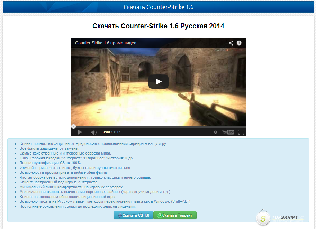Click the line "Клиент на последнем обновление лицензионной игры."
The width and height of the screenshot is (316, 229).
68,197
